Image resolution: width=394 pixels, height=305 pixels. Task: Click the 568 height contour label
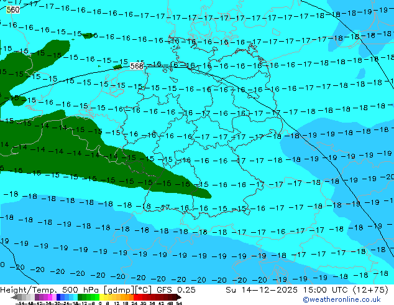(x=137, y=66)
